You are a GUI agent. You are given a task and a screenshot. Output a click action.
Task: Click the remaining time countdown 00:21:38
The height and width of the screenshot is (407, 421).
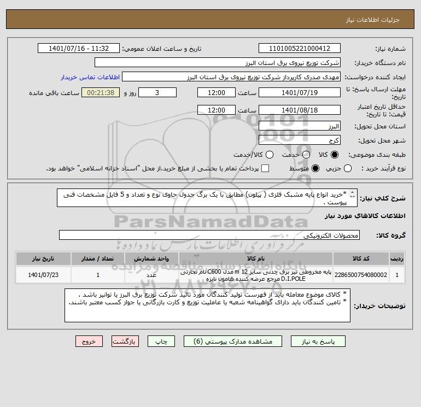point(101,92)
